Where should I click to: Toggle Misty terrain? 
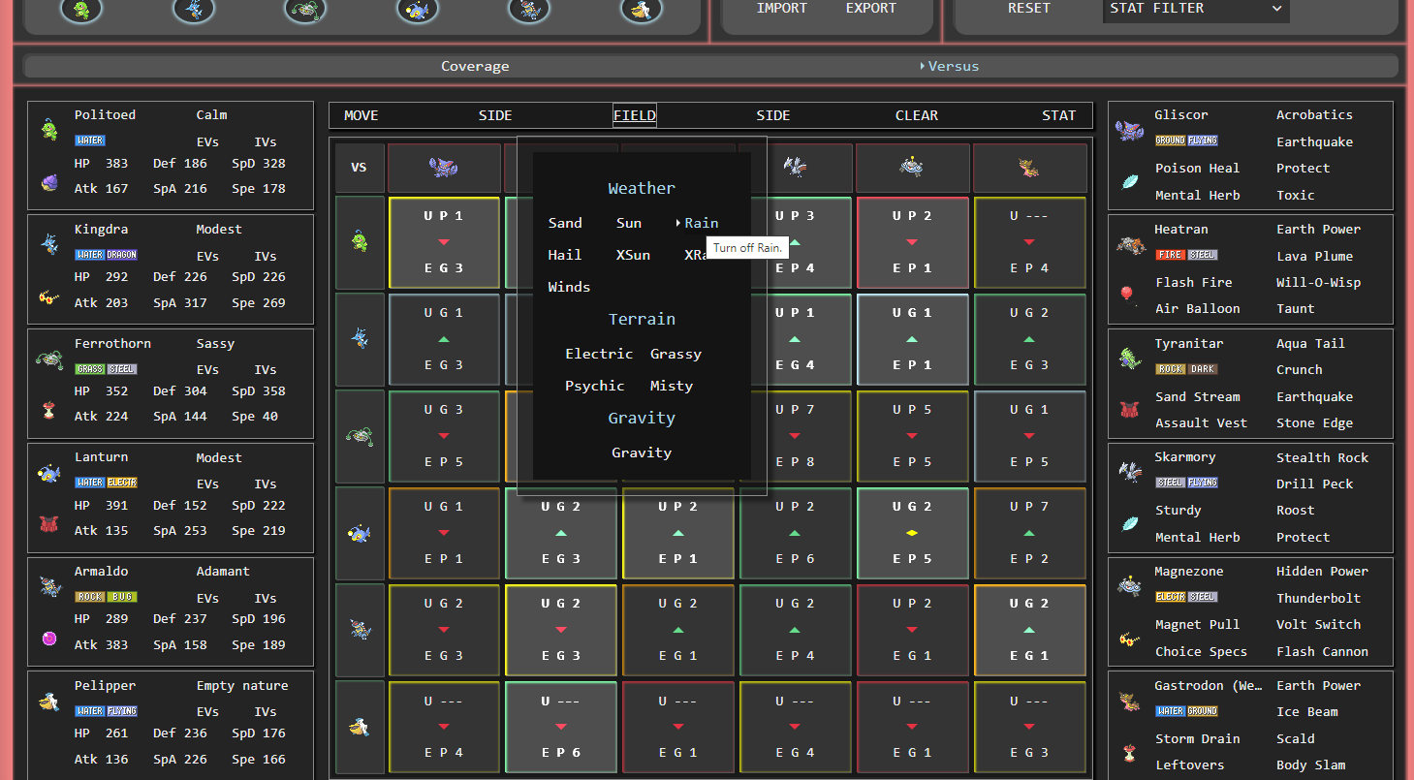tap(672, 386)
